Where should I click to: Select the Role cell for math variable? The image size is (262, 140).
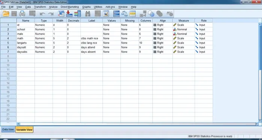pyautogui.click(x=204, y=38)
